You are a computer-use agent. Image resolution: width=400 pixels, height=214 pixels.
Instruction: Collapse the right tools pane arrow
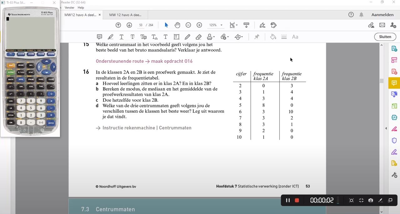pos(386,128)
